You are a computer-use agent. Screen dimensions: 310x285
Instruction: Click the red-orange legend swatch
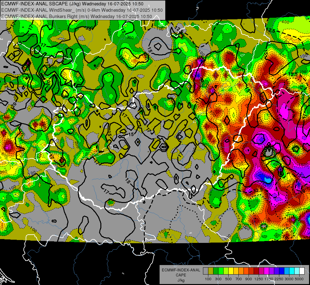246,271
